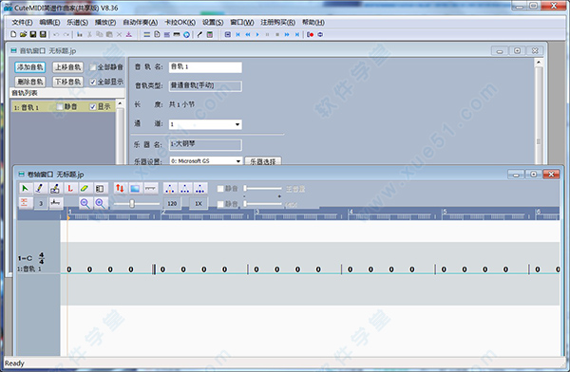Viewport: 570px width, 372px height.
Task: Click the red L tool
Action: pos(70,189)
